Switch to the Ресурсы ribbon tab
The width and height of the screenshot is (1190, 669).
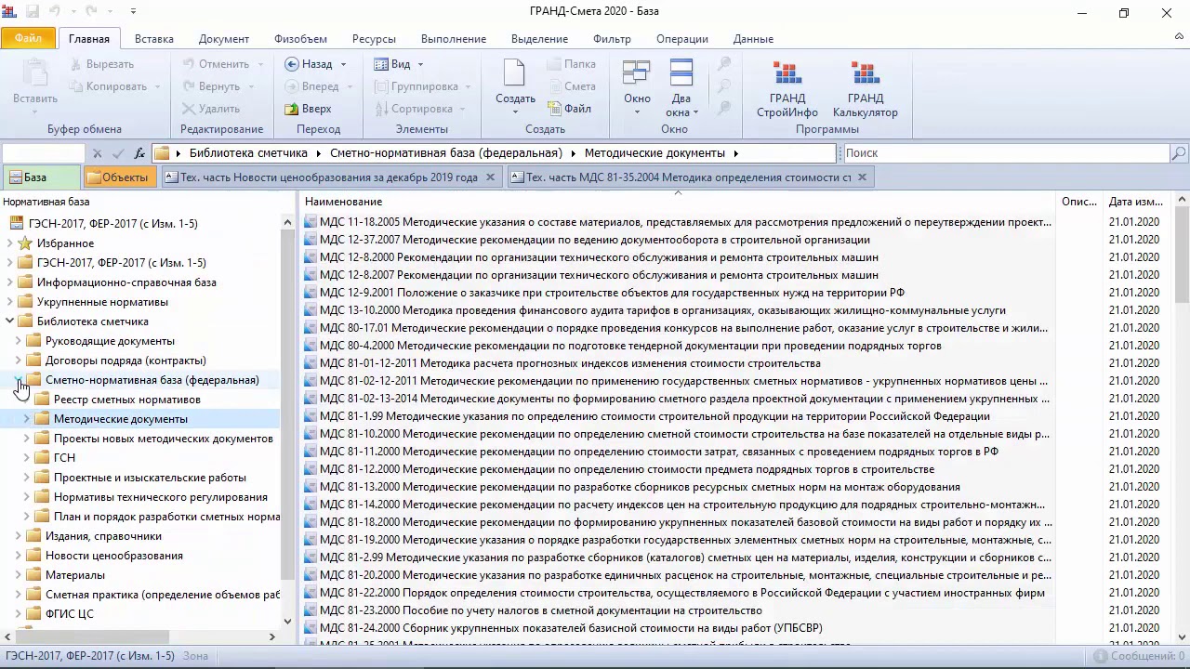pos(374,39)
